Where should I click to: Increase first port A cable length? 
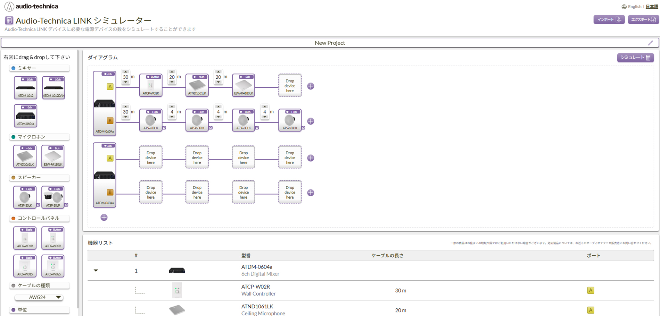pyautogui.click(x=126, y=72)
